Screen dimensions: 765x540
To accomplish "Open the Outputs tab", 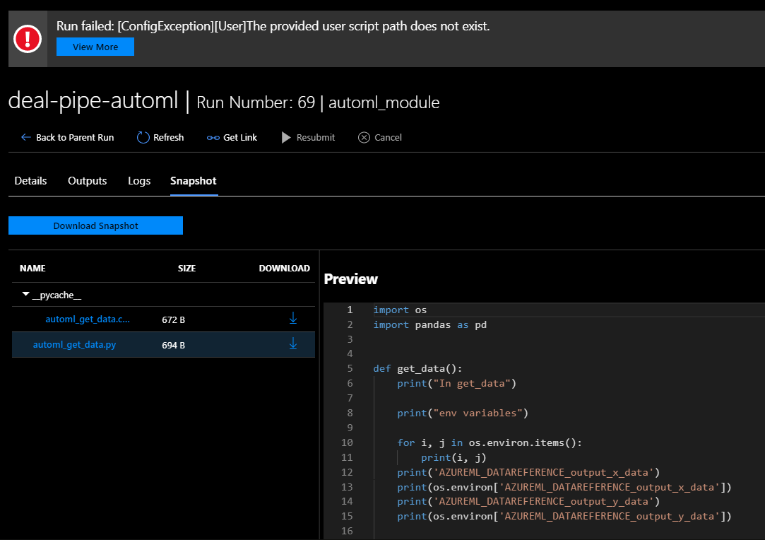I will (87, 181).
